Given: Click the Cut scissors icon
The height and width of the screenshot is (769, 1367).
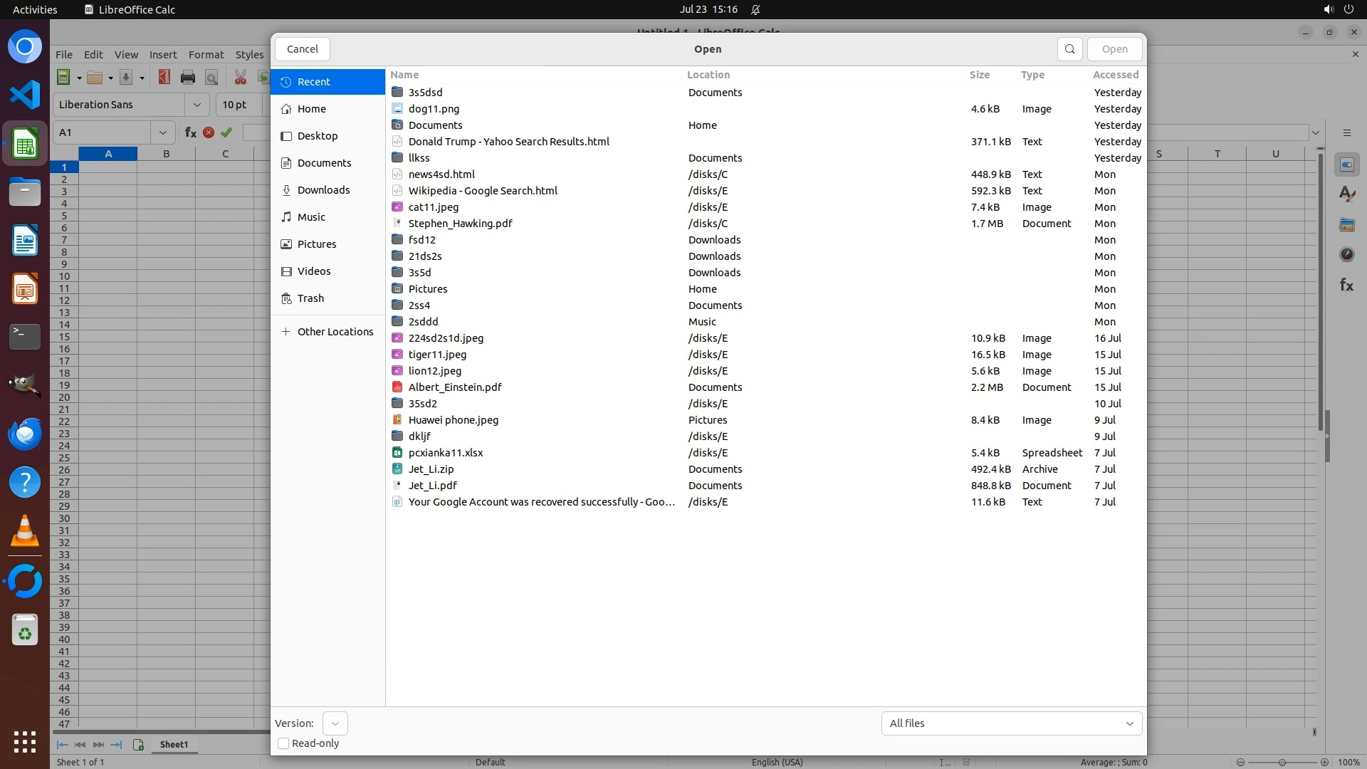Looking at the screenshot, I should tap(241, 78).
